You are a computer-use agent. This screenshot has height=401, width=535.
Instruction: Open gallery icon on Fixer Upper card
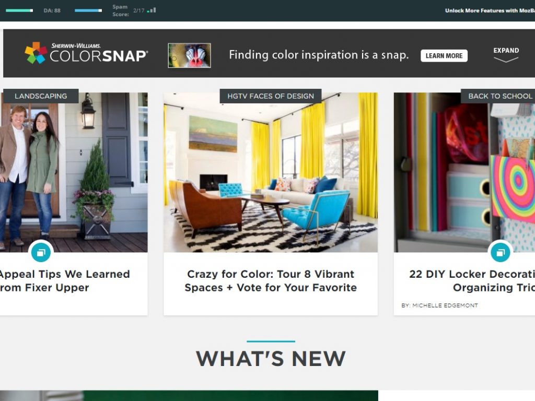point(41,252)
